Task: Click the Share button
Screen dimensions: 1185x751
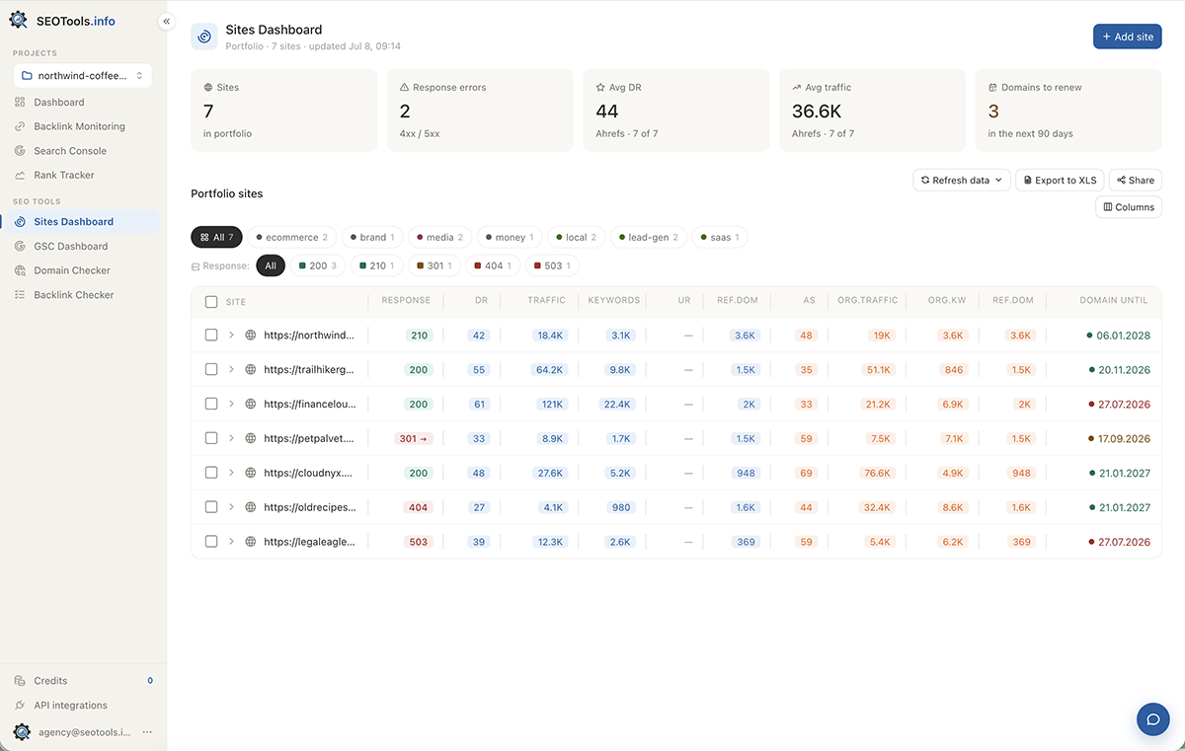Action: pos(1136,181)
